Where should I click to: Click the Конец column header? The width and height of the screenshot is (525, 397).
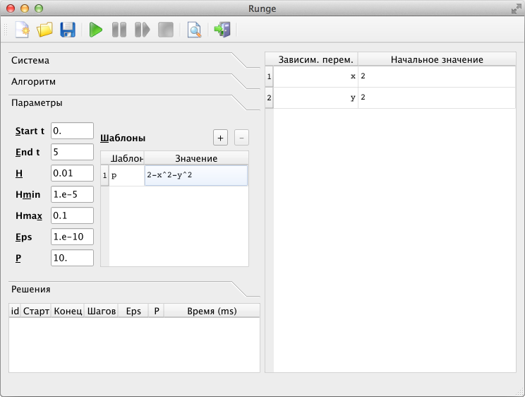[68, 311]
